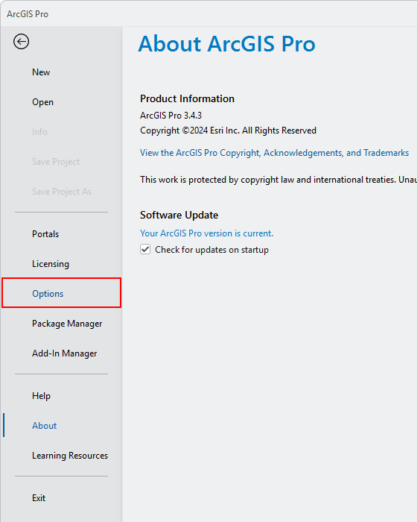Open Copyright, Acknowledgements, and Trademarks link
Image resolution: width=417 pixels, height=522 pixels.
pos(274,153)
